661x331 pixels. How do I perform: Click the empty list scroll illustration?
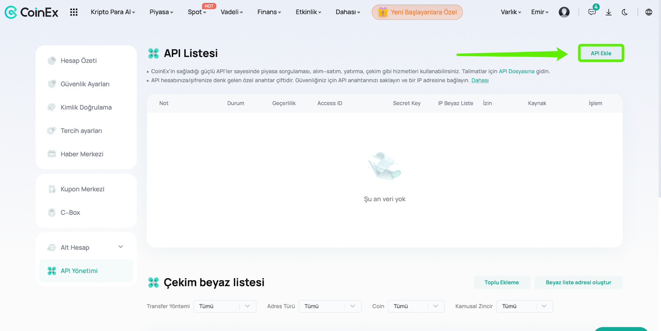[x=385, y=166]
